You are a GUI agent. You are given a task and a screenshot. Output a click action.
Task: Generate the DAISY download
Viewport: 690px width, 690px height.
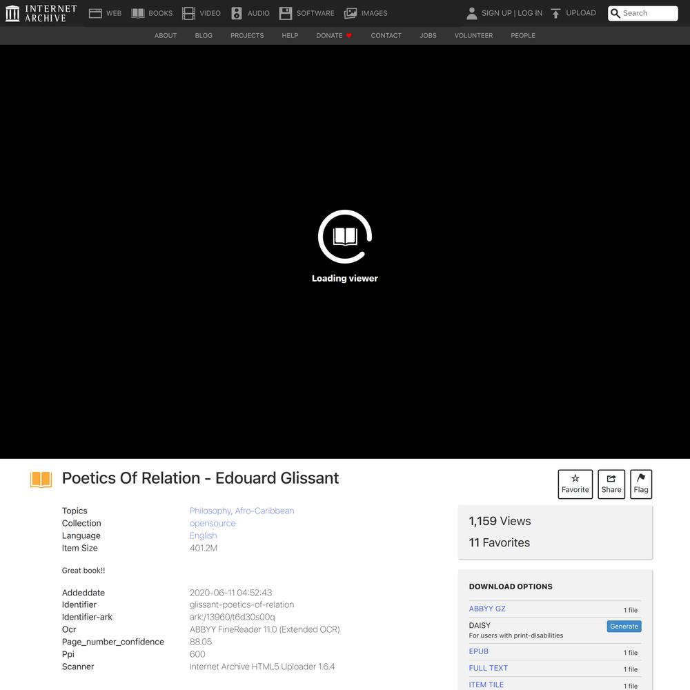tap(624, 627)
